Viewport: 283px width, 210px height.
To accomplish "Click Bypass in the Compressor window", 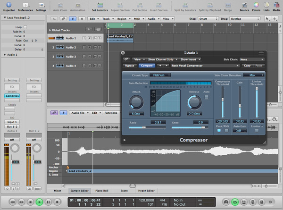I will pyautogui.click(x=130, y=66).
